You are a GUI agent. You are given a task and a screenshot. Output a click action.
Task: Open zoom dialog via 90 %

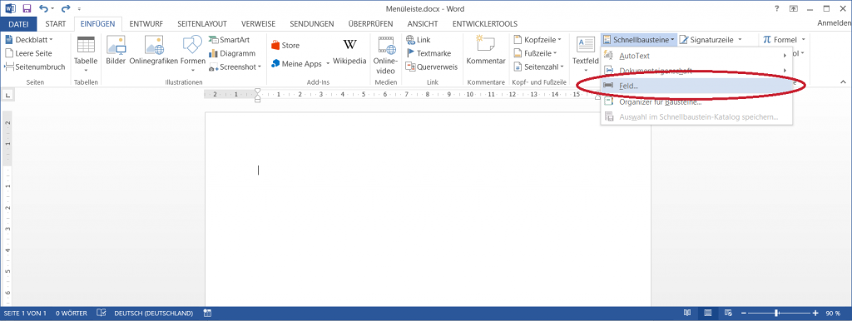coord(833,314)
